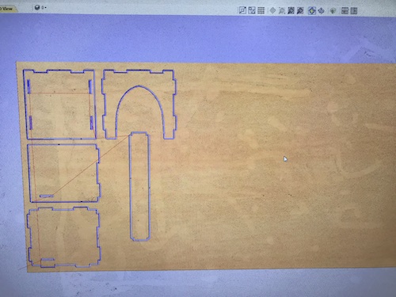Image resolution: width=396 pixels, height=297 pixels.
Task: Click the plain grey diamond view icon
Action: pos(272,10)
